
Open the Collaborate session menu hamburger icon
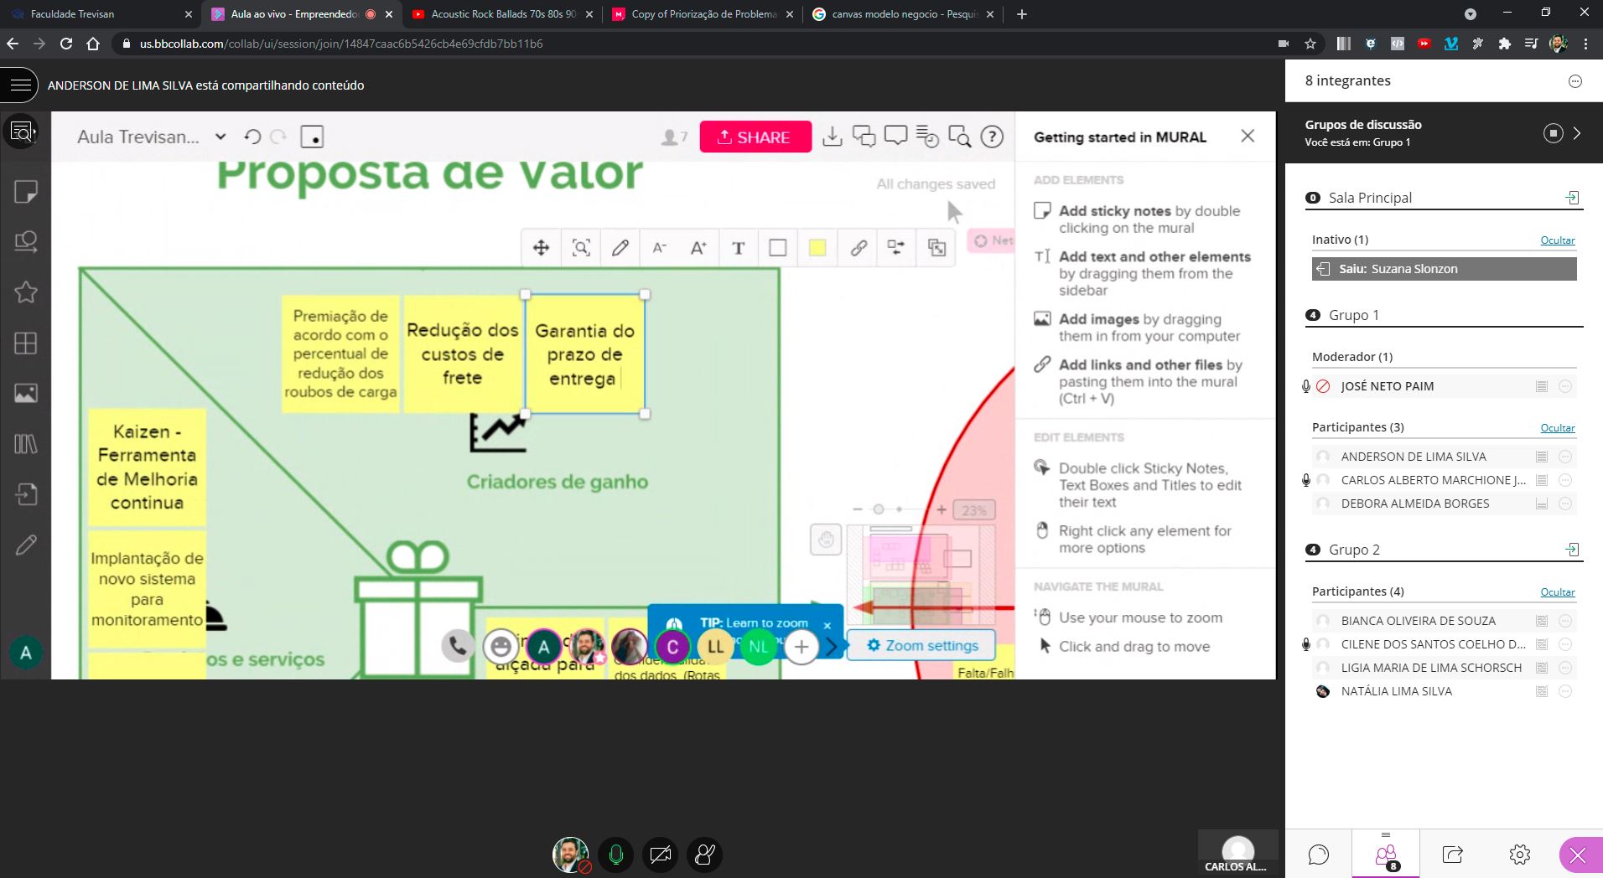click(21, 85)
